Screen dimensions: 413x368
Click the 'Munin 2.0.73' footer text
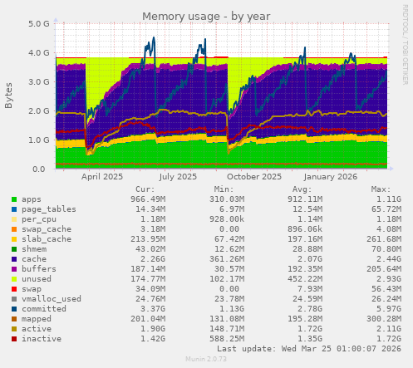206,359
